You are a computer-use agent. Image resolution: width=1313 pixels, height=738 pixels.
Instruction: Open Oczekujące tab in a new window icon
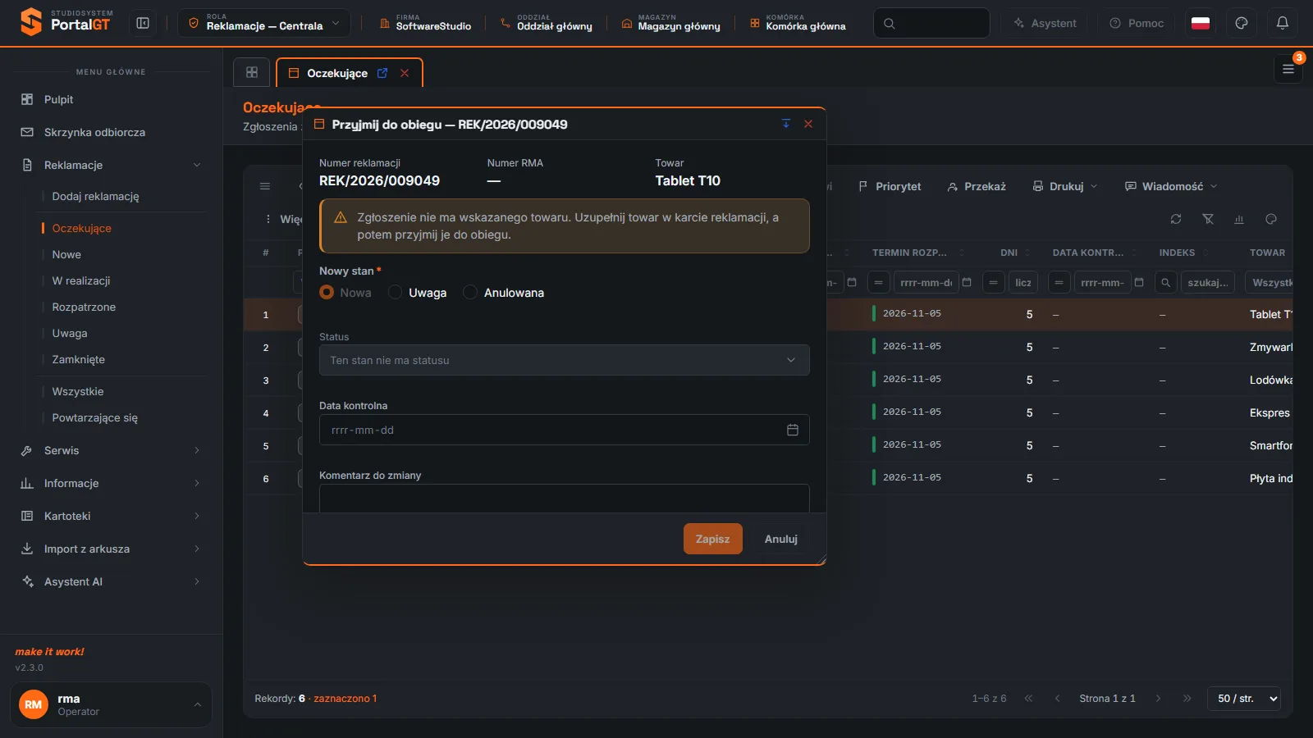382,73
